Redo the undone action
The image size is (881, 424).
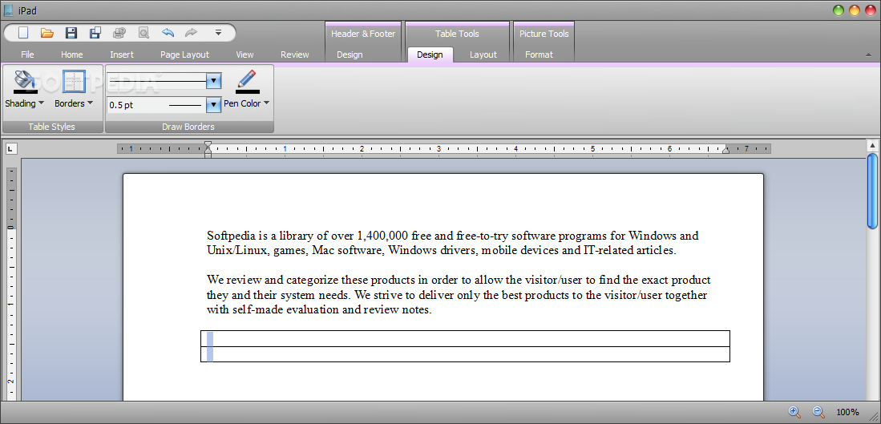191,33
